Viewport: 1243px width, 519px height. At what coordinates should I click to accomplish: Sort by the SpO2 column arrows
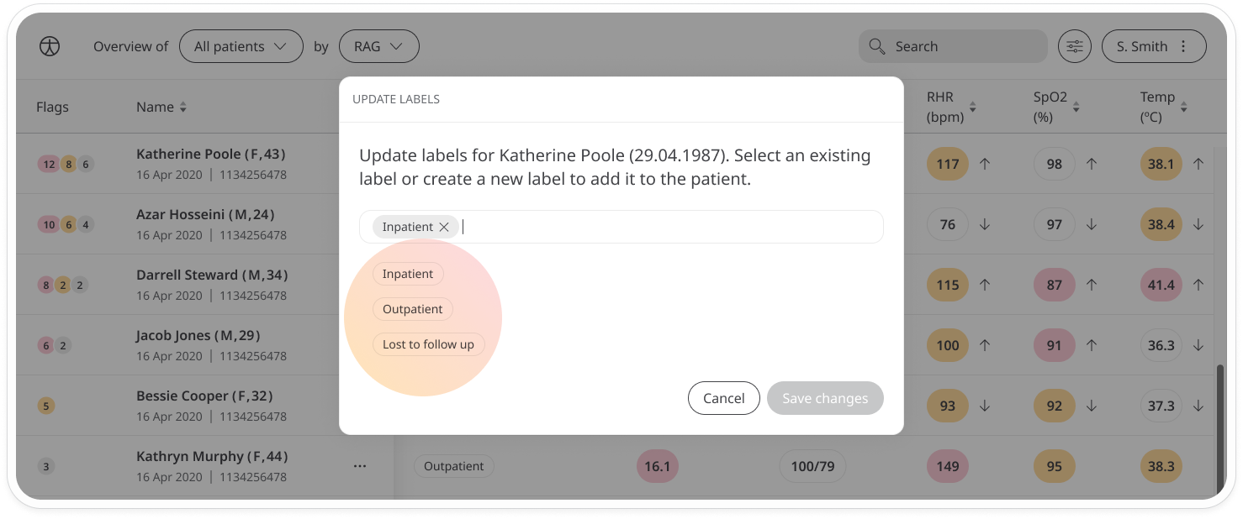tap(1076, 107)
